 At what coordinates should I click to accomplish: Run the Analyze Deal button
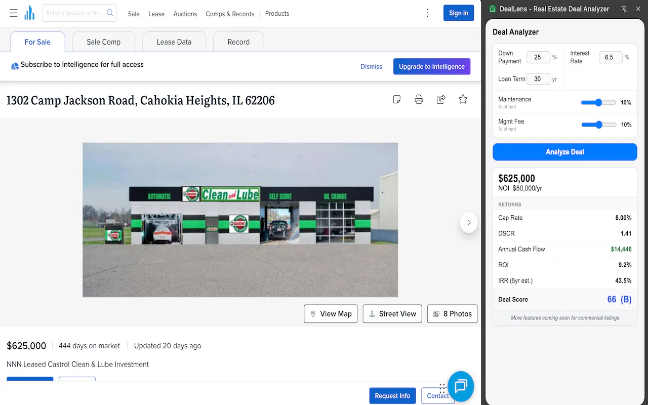point(565,152)
